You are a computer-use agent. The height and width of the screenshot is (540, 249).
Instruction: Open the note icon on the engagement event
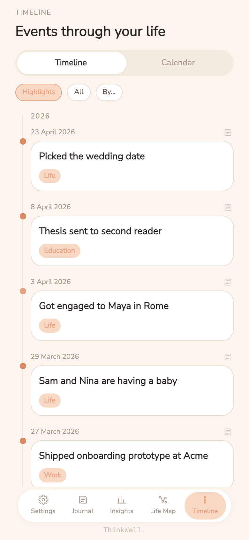point(228,282)
